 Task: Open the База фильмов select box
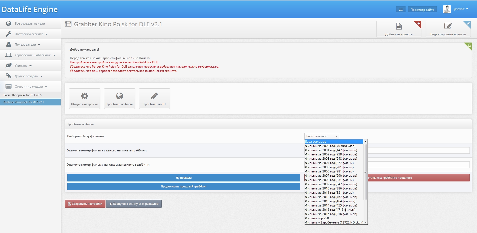(322, 136)
